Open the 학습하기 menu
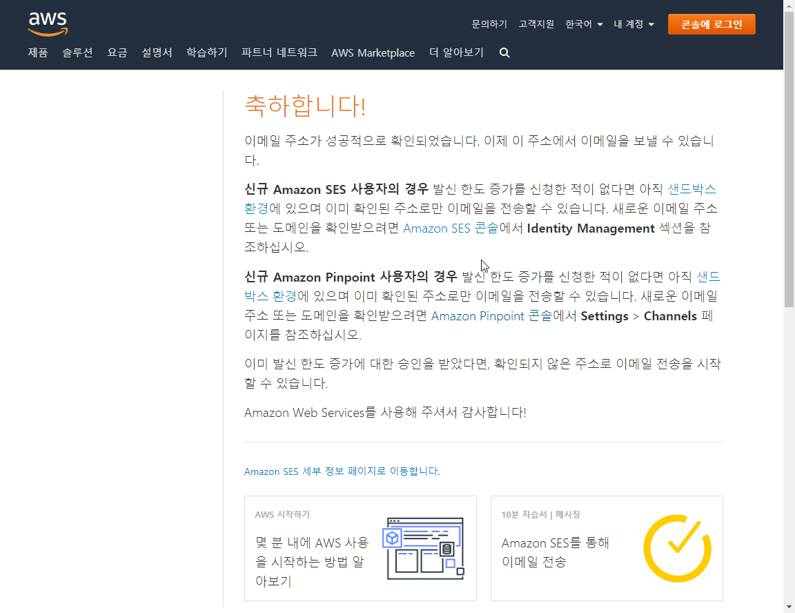The width and height of the screenshot is (795, 613). 206,52
